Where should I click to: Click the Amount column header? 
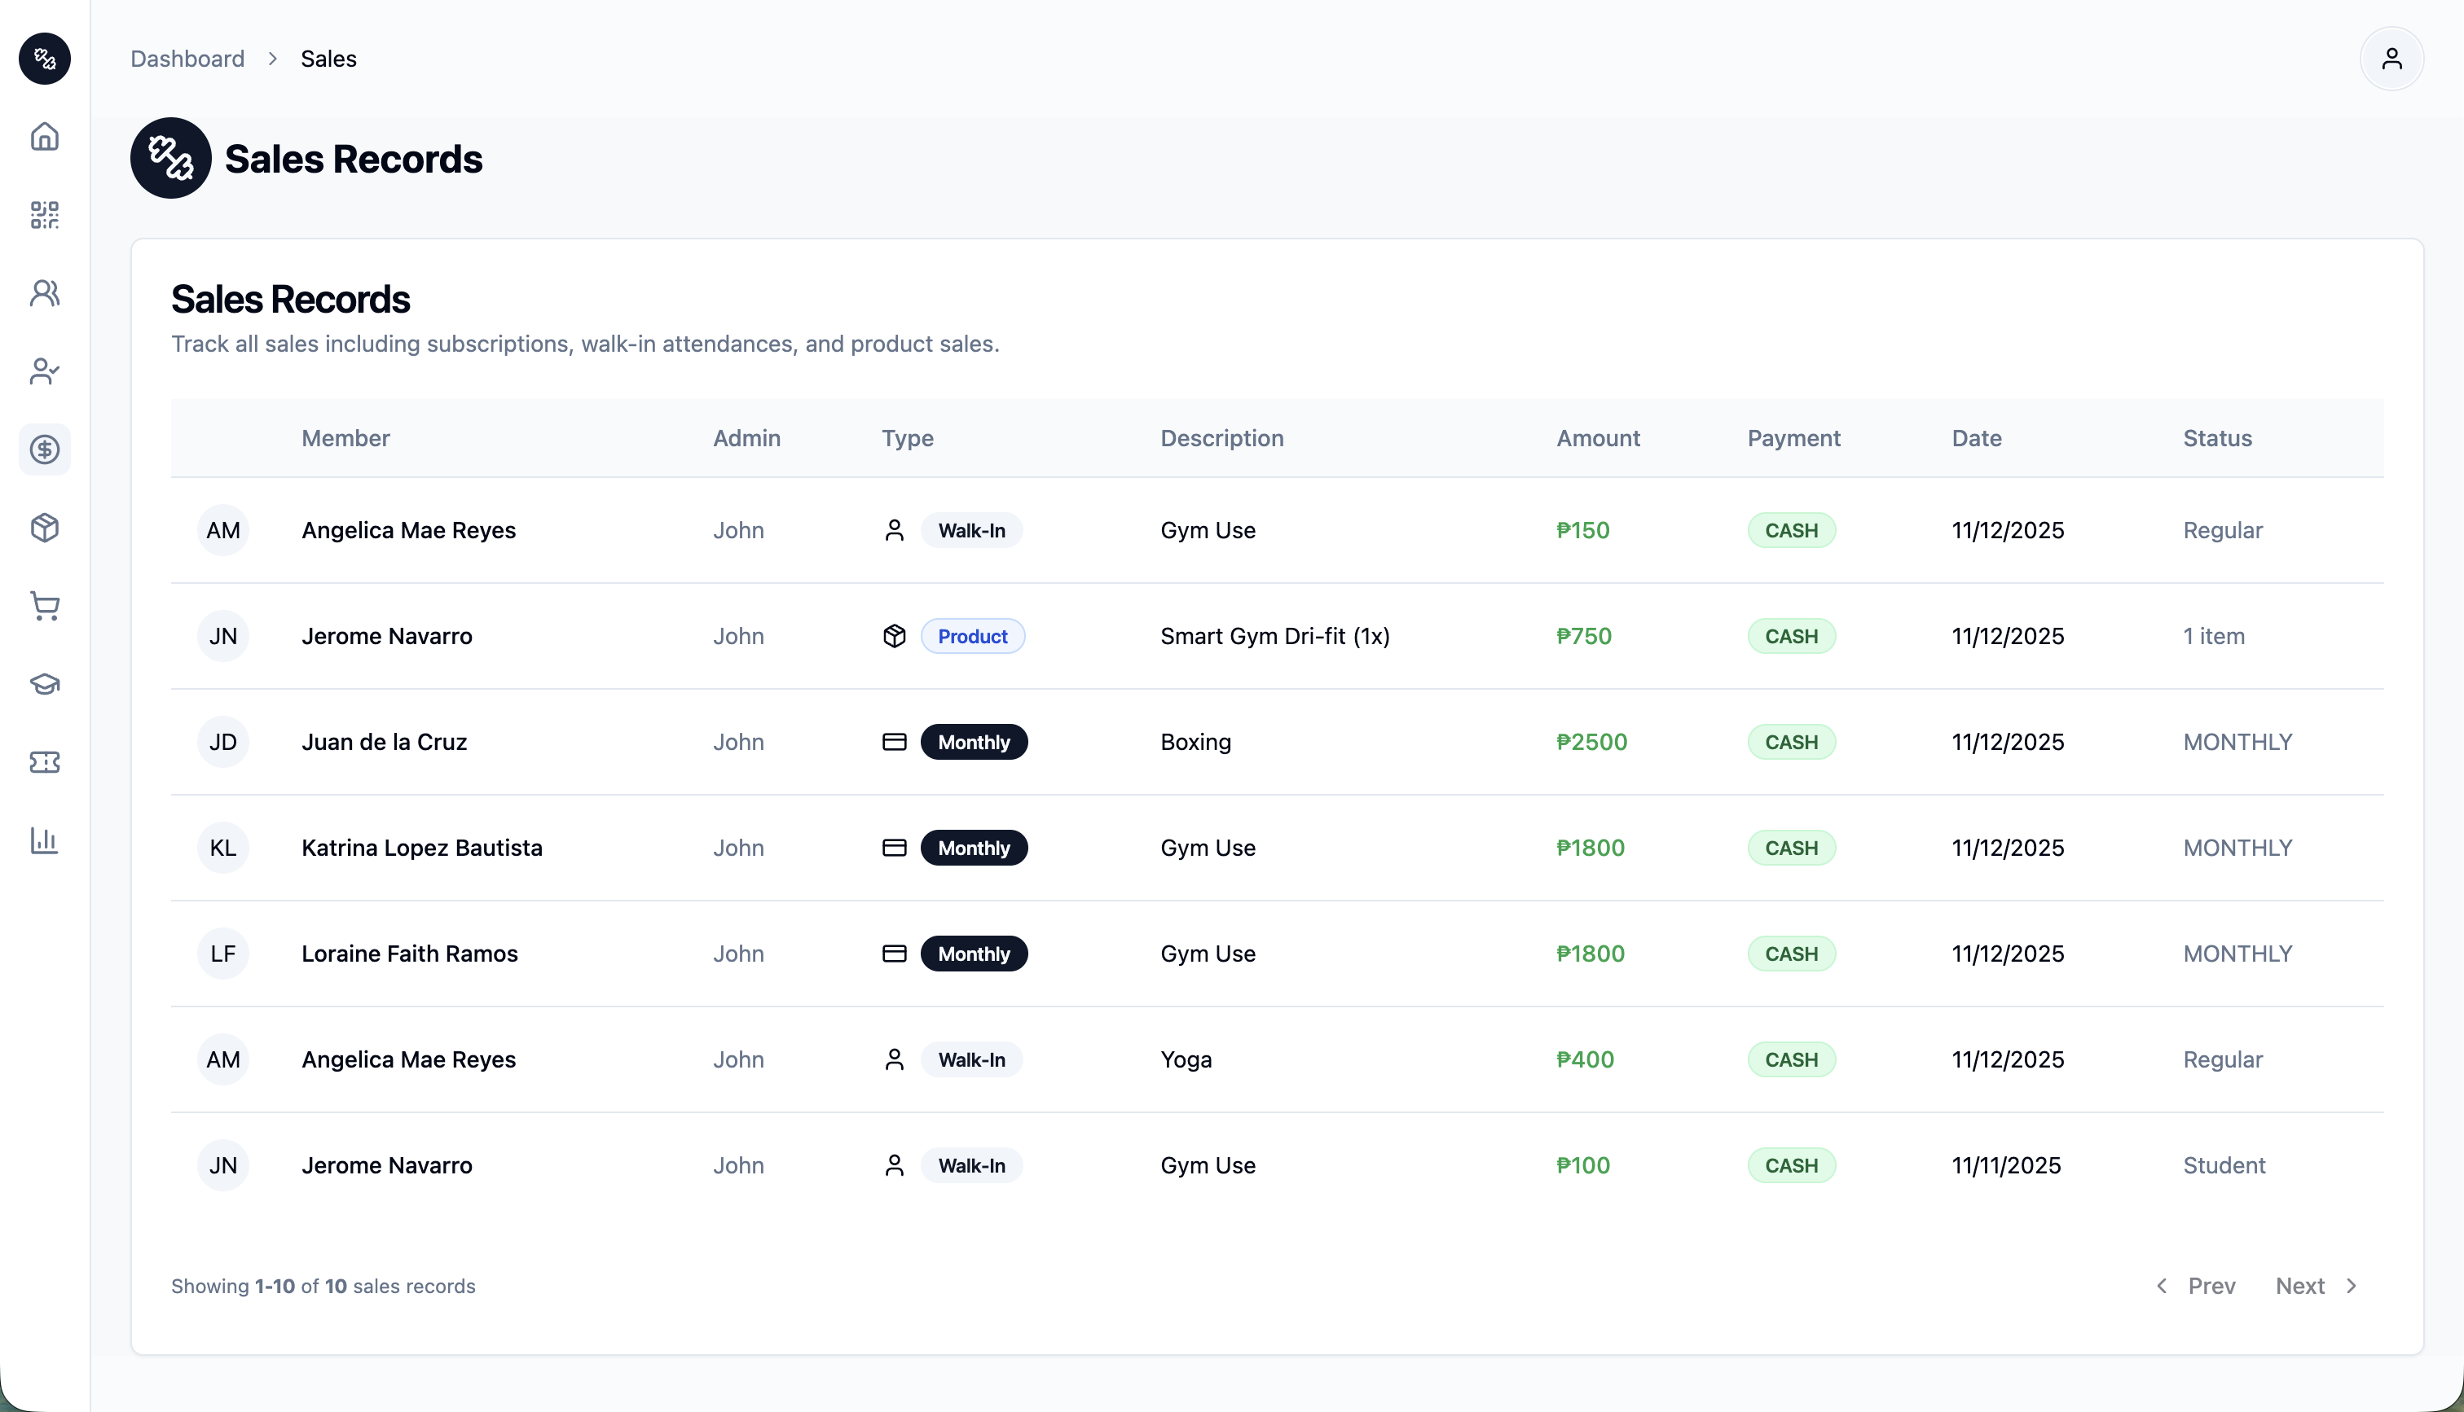pos(1598,438)
